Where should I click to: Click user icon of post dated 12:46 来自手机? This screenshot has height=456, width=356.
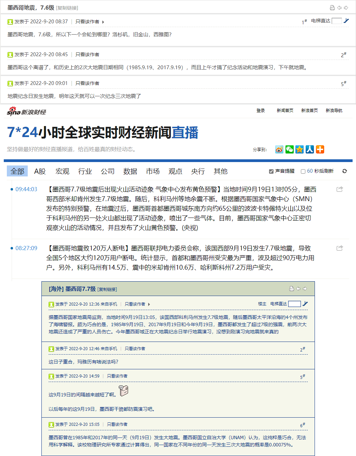point(51,349)
